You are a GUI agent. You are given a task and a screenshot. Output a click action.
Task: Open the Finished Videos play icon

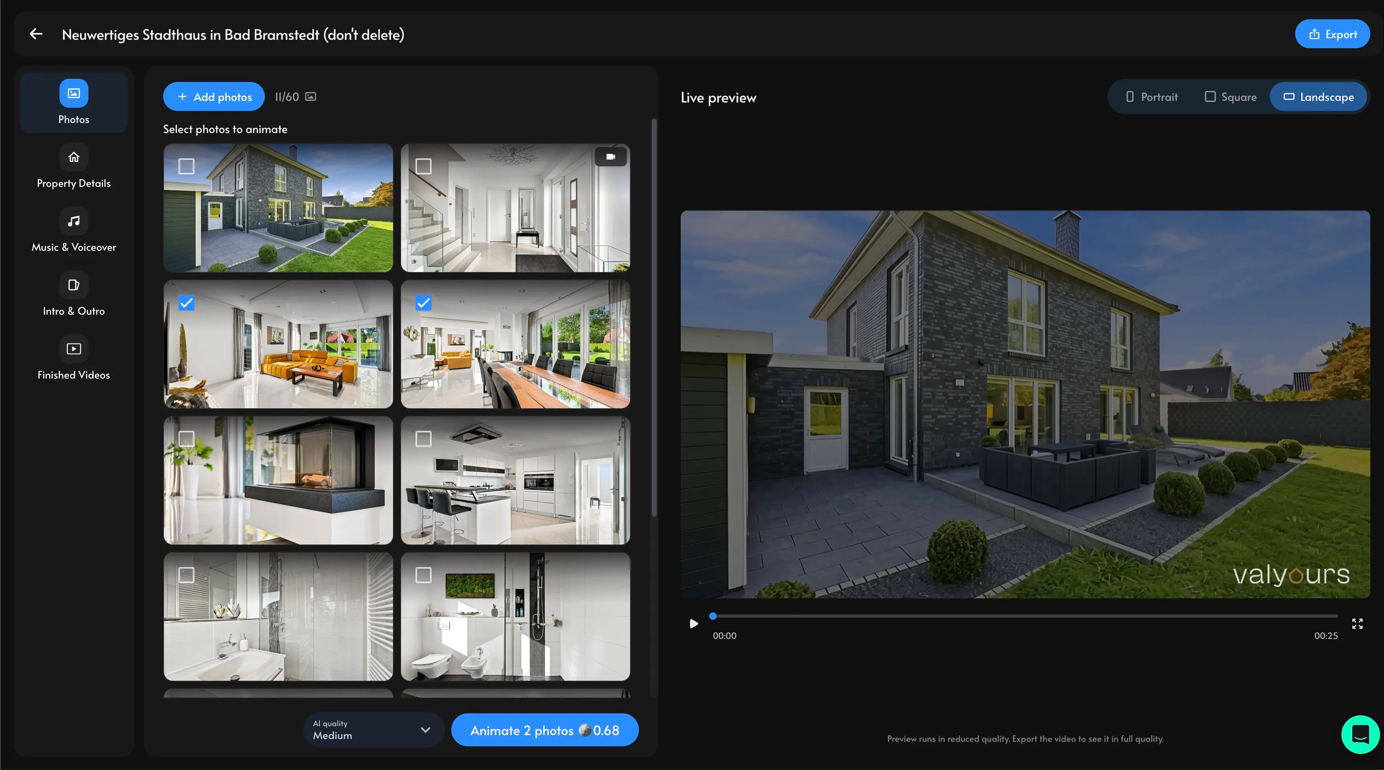tap(74, 349)
